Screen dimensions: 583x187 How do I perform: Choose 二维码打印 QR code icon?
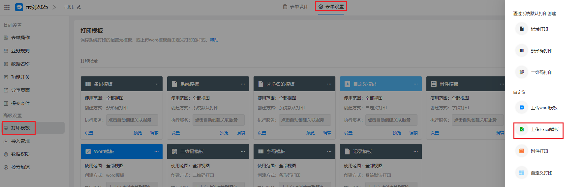[522, 72]
